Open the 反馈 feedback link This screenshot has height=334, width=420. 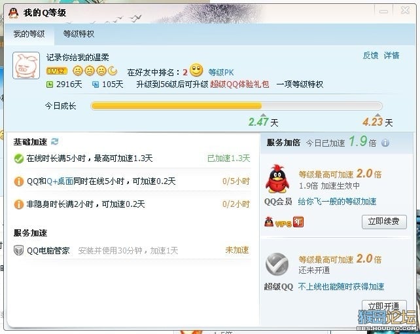tap(370, 56)
